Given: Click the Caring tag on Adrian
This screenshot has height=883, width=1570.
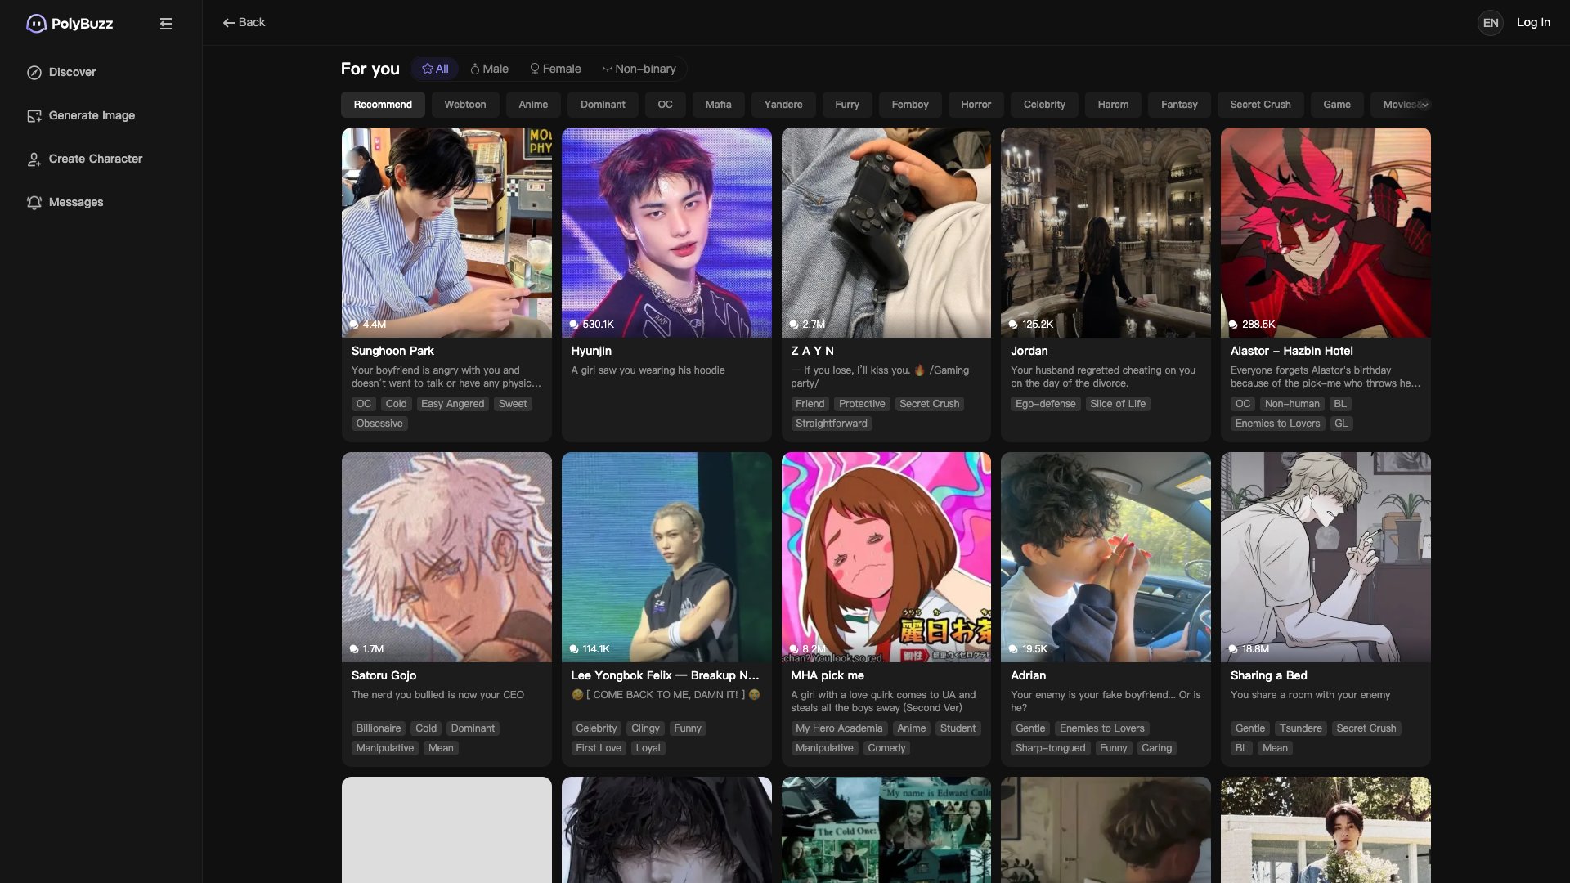Looking at the screenshot, I should (1156, 748).
